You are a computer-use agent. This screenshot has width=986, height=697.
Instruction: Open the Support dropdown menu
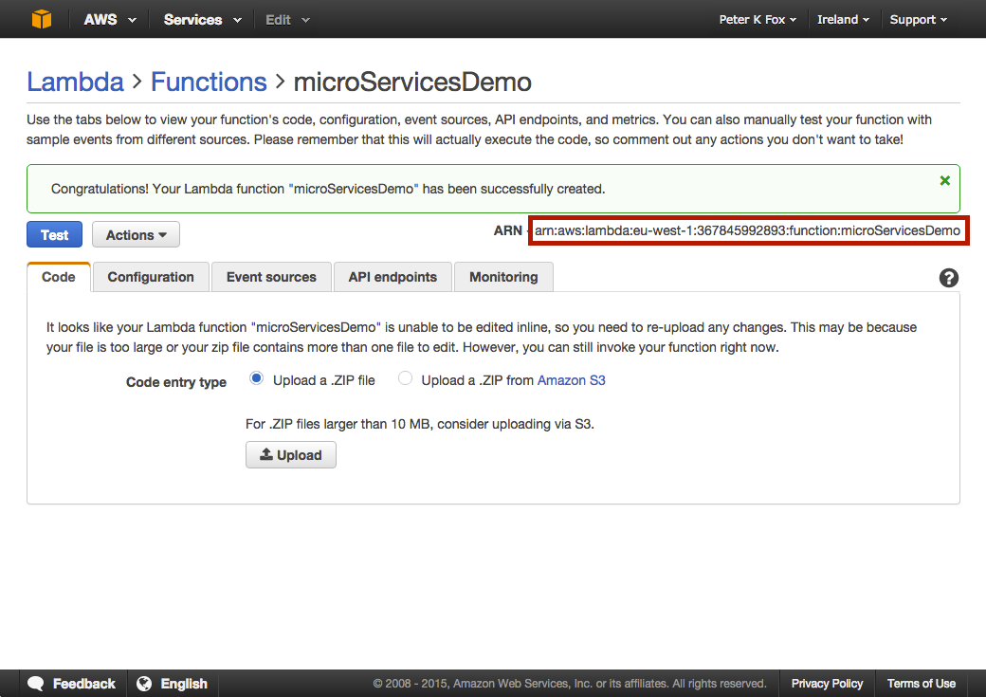coord(917,19)
